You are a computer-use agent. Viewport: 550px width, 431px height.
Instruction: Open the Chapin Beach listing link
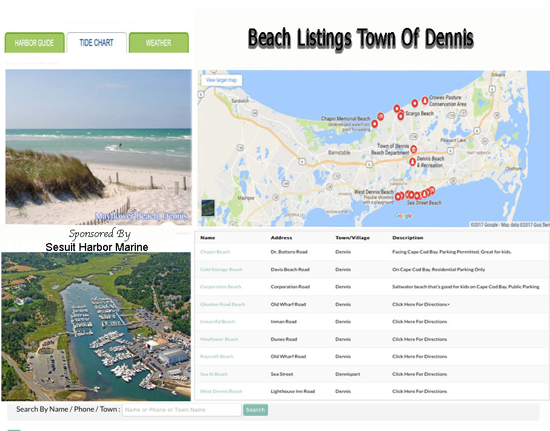(215, 252)
